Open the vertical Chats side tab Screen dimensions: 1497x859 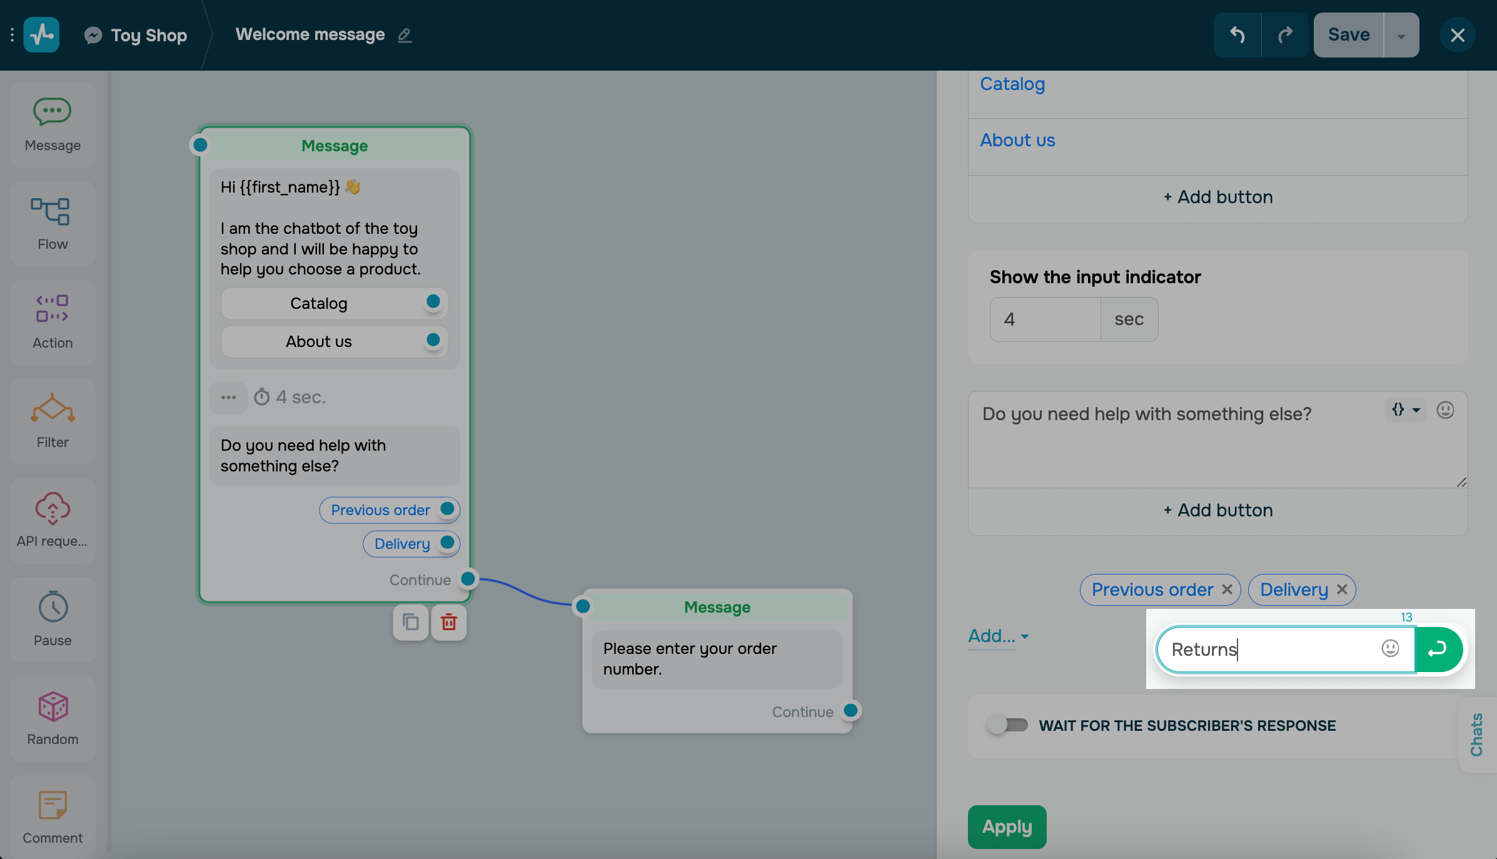point(1477,735)
